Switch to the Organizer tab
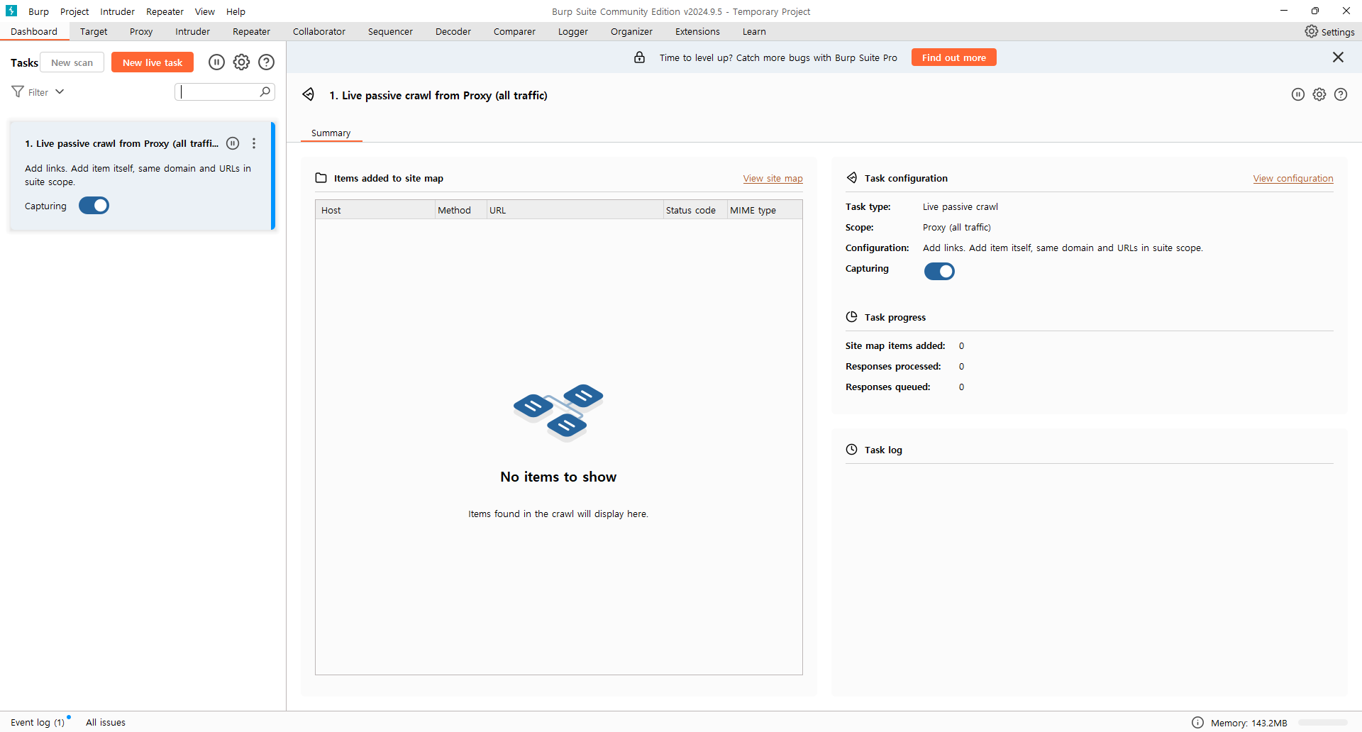The width and height of the screenshot is (1362, 732). [x=631, y=32]
